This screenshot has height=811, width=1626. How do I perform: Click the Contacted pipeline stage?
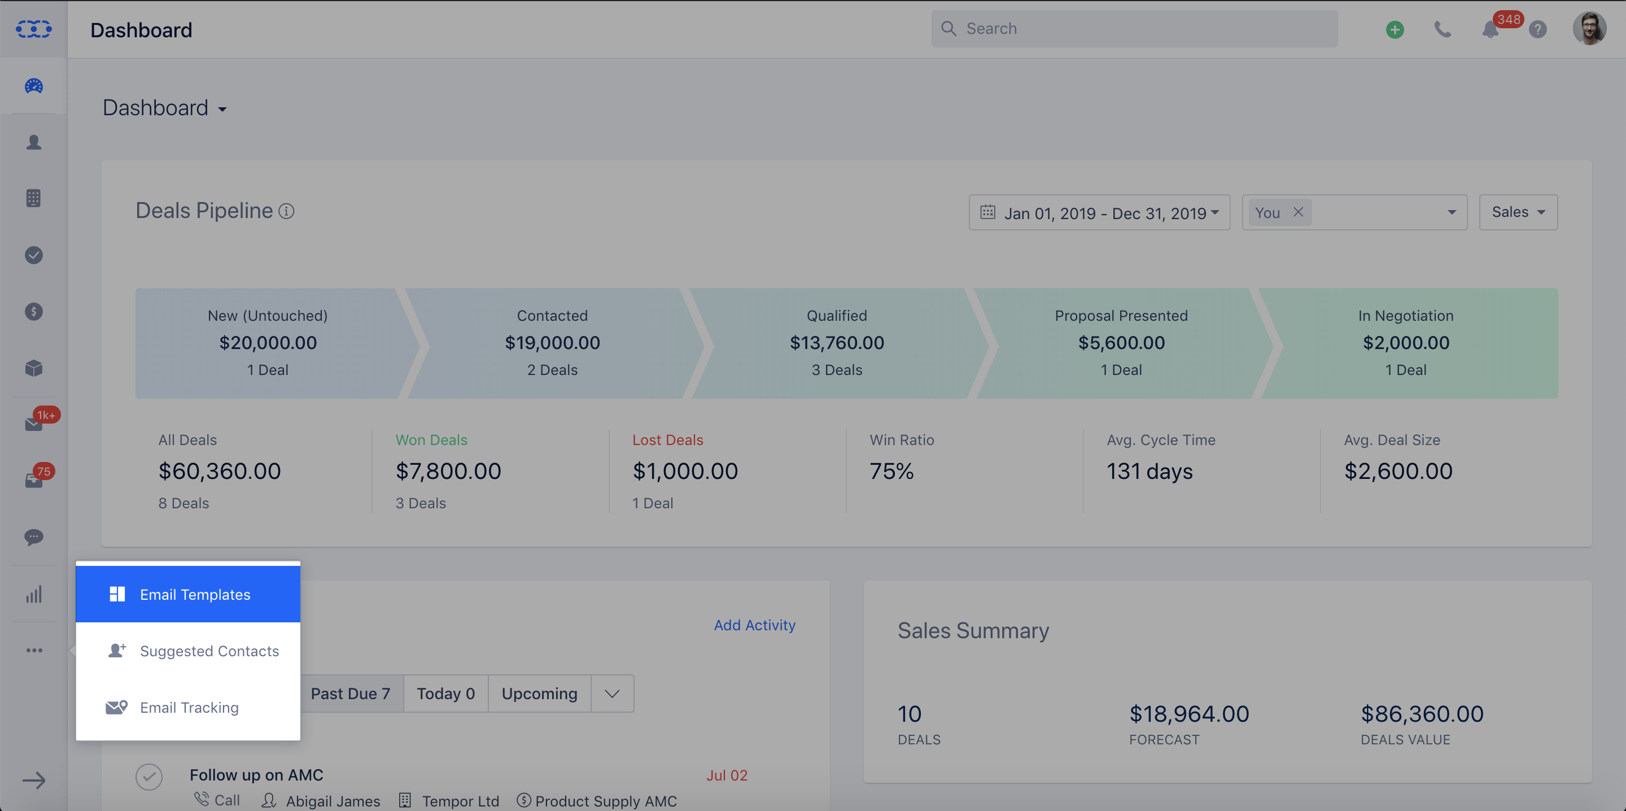[552, 343]
